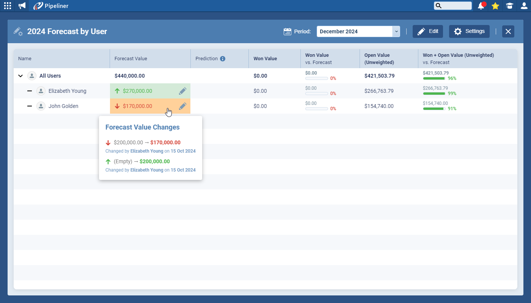Screen dimensions: 531x303
Task: Click the calendar icon beside Period
Action: pyautogui.click(x=287, y=31)
